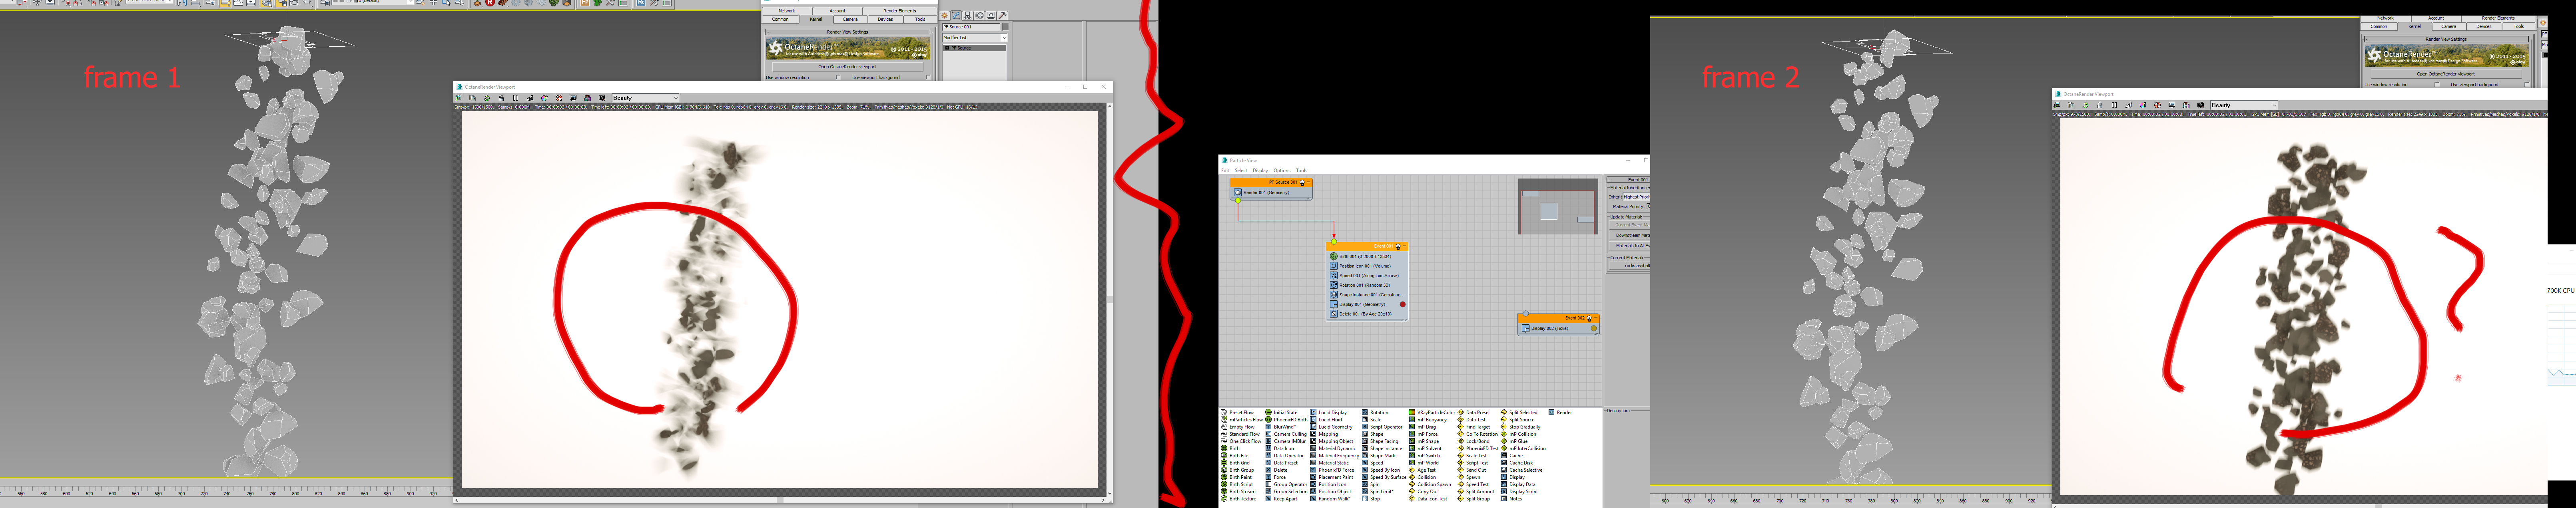Restart render via the left viewport's refresh icon
The image size is (2576, 508).
pos(487,98)
